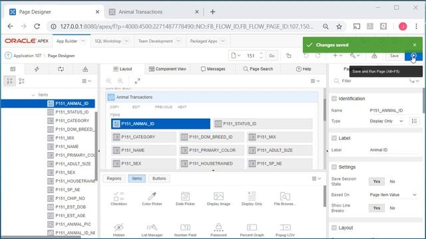This screenshot has height=239, width=426.
Task: Set Show Line Breaks to No
Action: click(x=392, y=208)
